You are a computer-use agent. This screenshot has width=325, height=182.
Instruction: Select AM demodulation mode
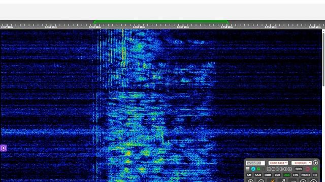coord(249,175)
